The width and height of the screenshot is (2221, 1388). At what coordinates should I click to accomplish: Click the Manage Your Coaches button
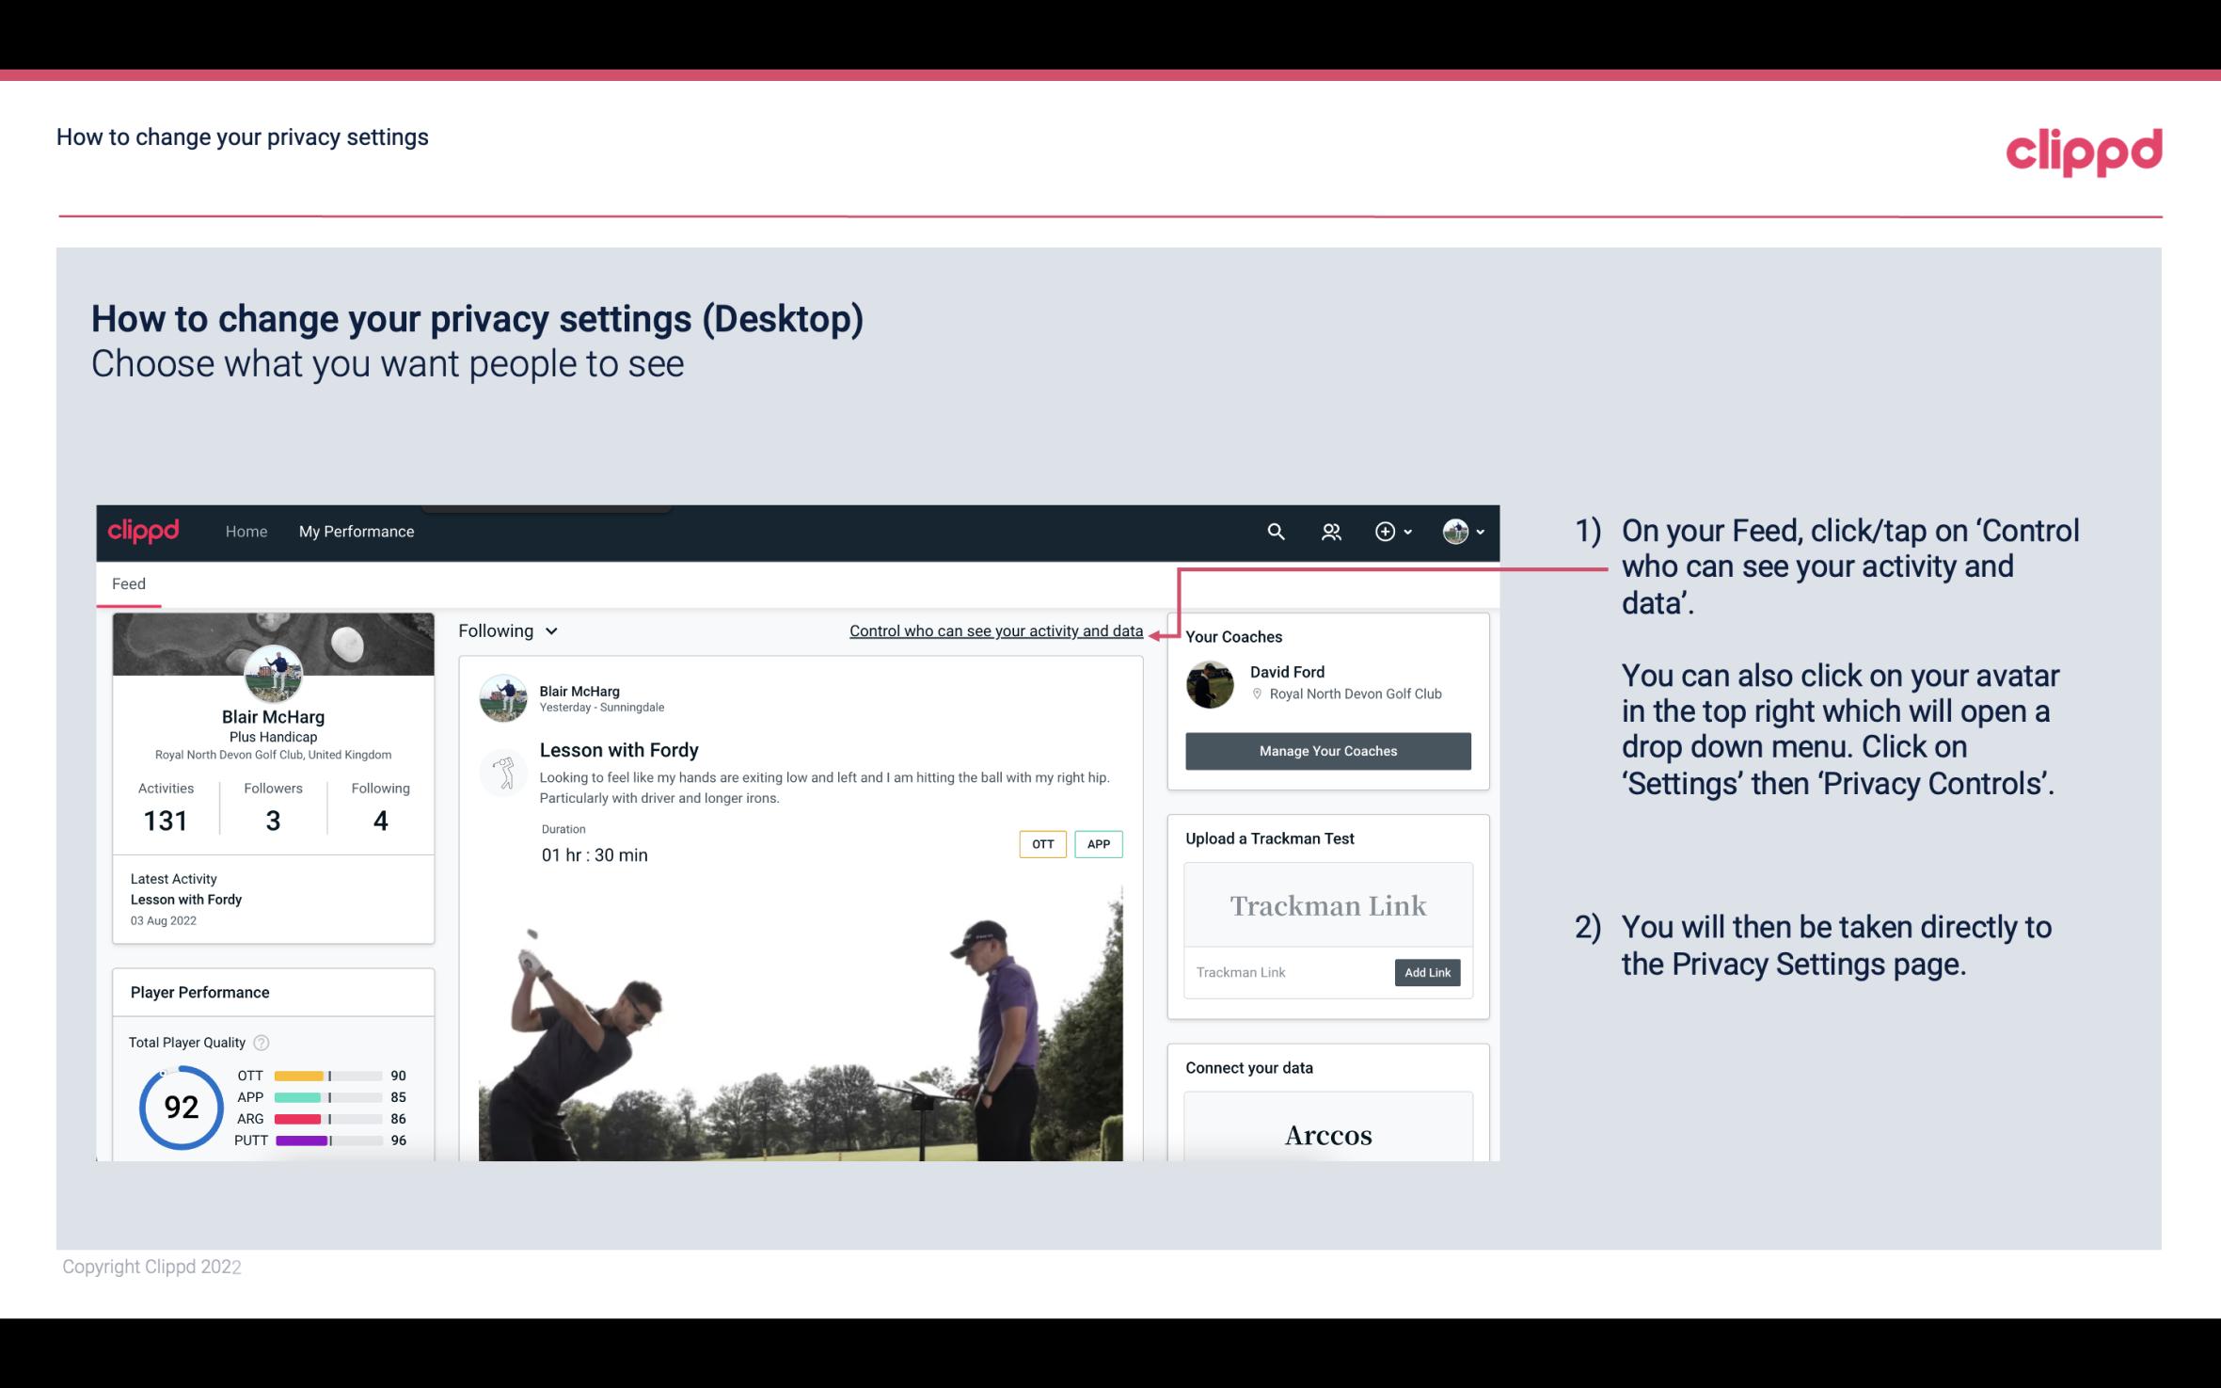(x=1326, y=750)
